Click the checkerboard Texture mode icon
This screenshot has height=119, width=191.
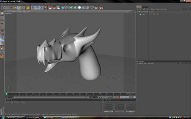click(2, 48)
